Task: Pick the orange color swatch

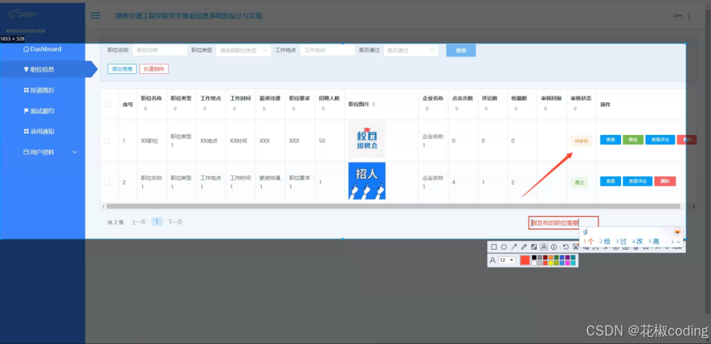Action: (x=551, y=258)
